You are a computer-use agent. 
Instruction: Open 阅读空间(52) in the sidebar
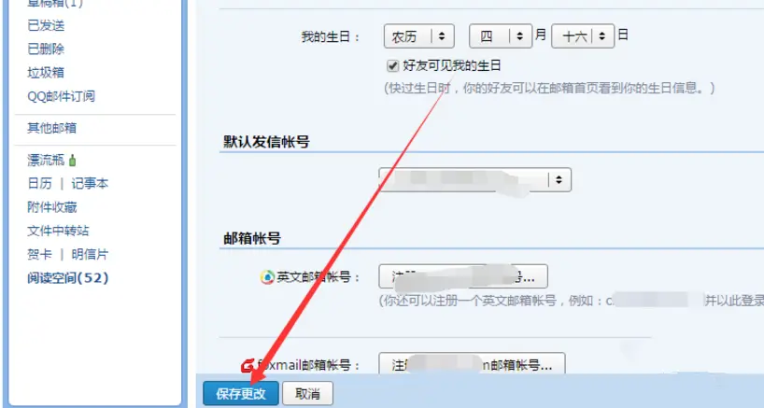(68, 278)
